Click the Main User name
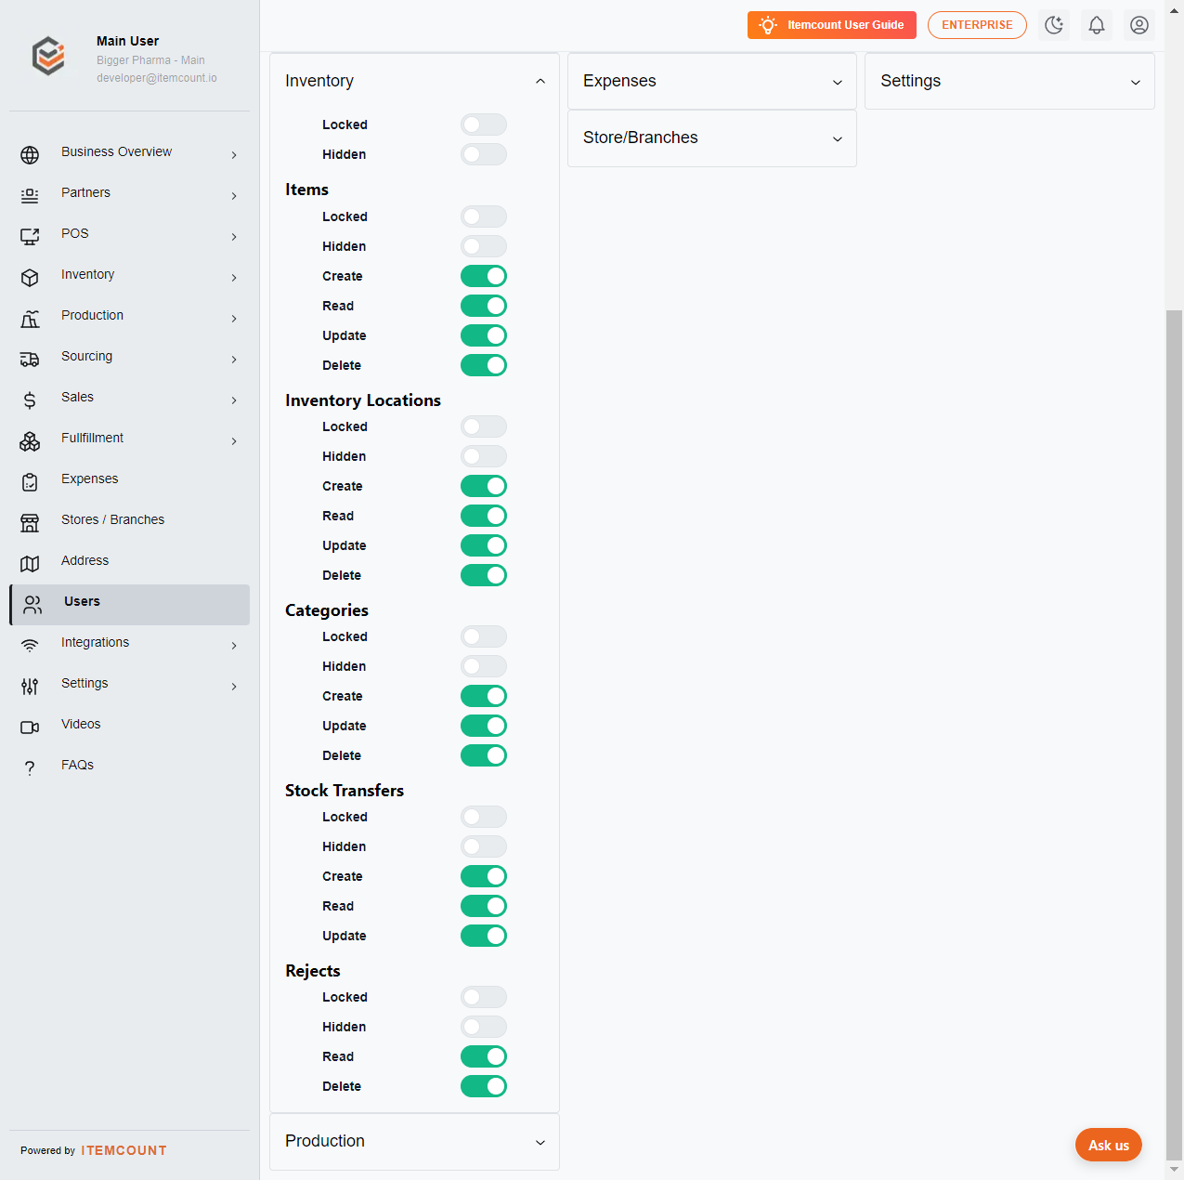Screen dimensions: 1184x1180 127,41
